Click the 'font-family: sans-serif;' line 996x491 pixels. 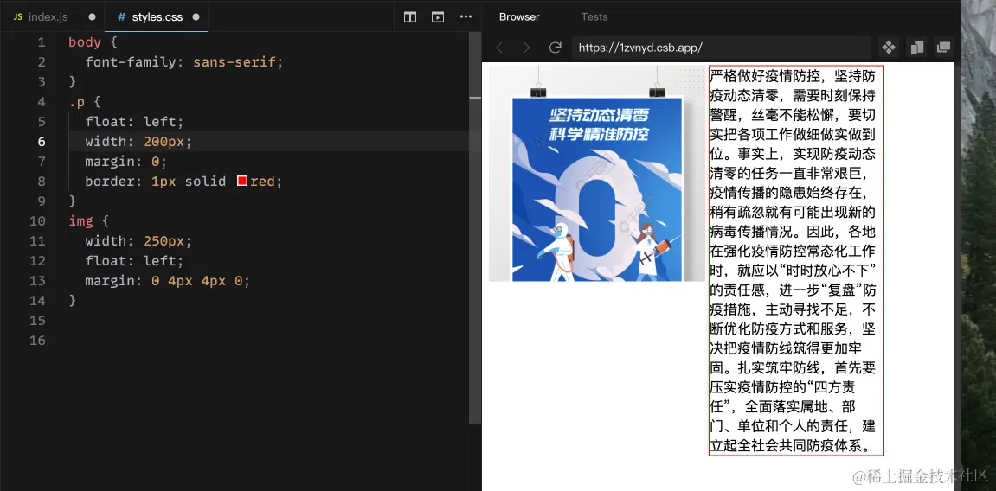point(184,62)
